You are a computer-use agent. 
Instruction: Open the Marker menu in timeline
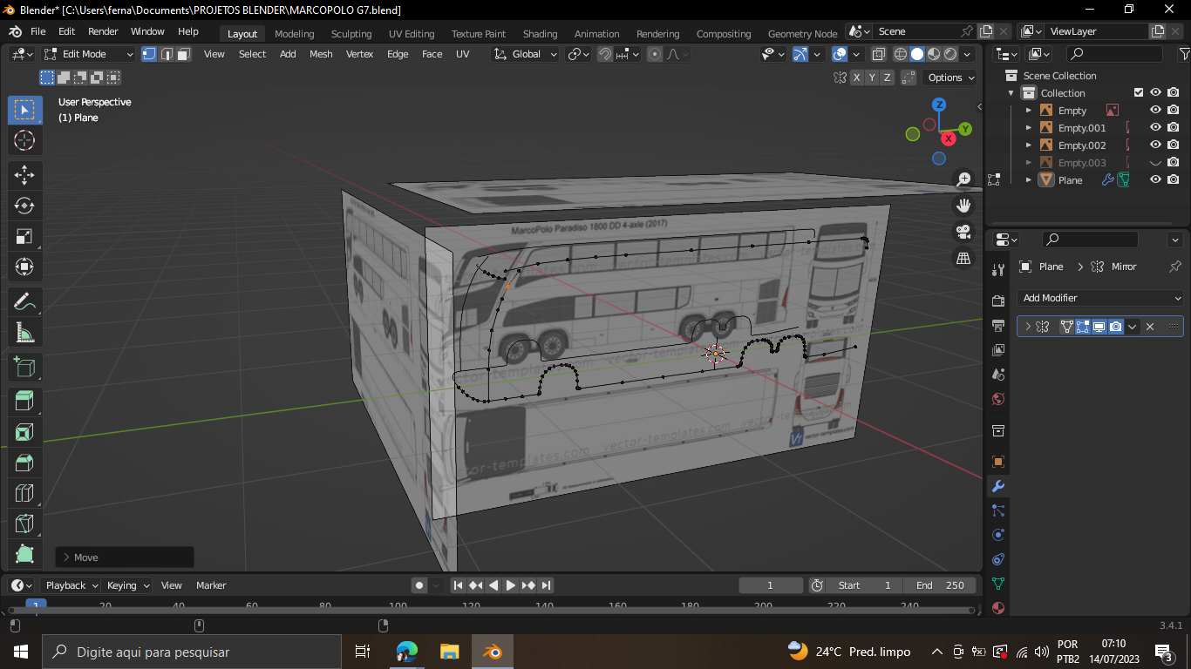click(x=211, y=585)
